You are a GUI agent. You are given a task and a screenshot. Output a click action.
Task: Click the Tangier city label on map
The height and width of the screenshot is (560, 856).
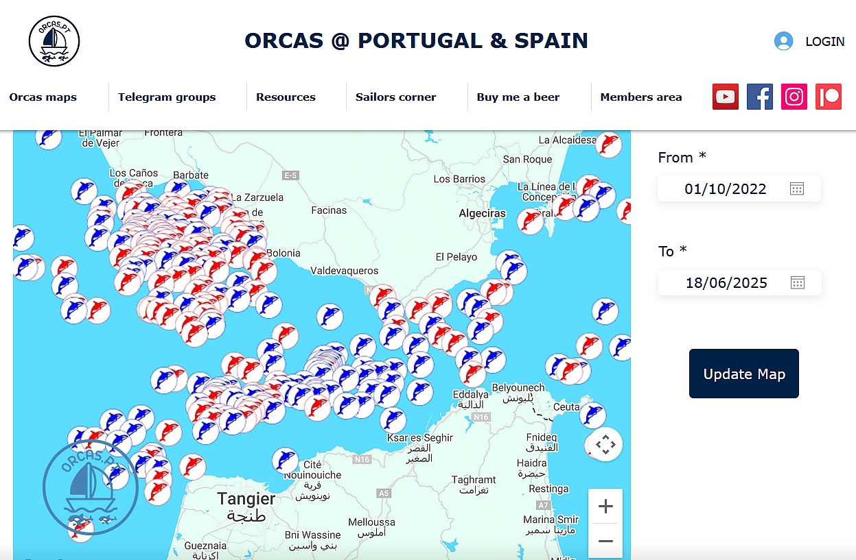[246, 498]
